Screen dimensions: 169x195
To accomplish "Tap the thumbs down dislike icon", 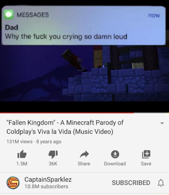I will click(53, 154).
